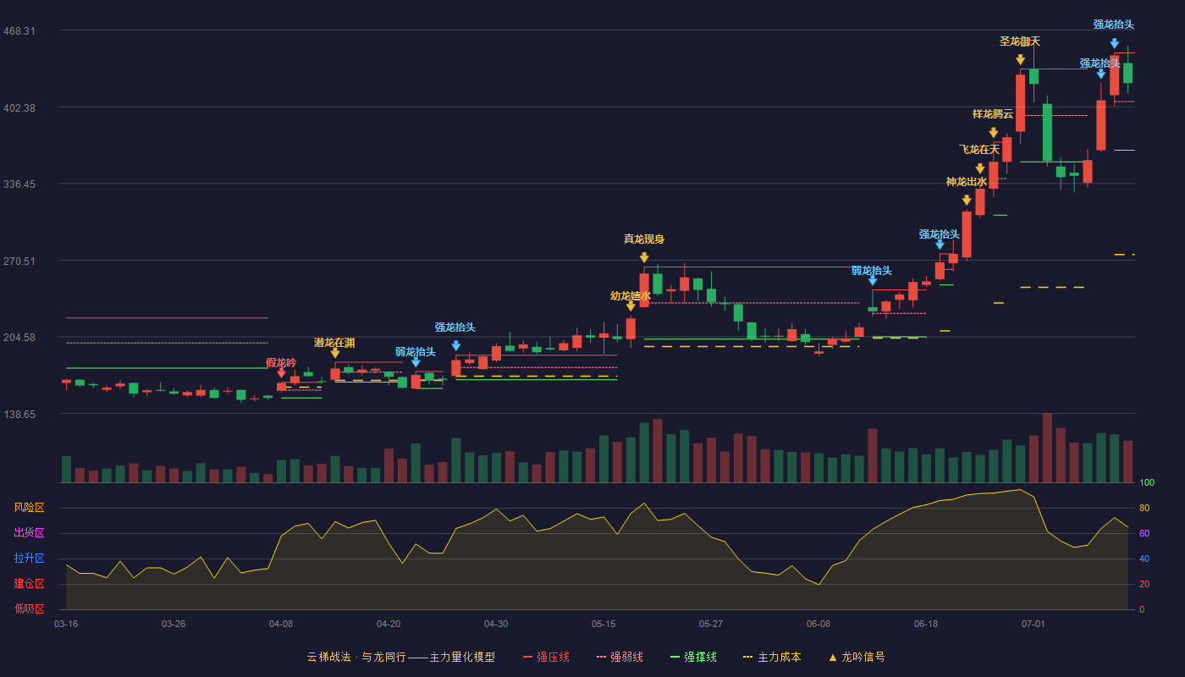Image resolution: width=1185 pixels, height=677 pixels.
Task: Click the 潜龙在渊 signal arrow marker
Action: (335, 353)
